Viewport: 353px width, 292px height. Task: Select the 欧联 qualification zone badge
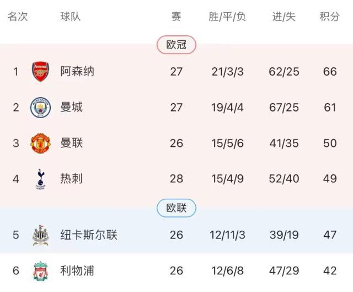pyautogui.click(x=176, y=208)
